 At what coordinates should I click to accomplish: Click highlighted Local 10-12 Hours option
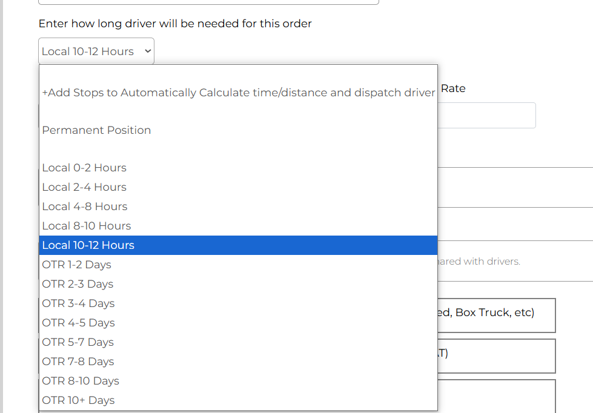point(88,245)
